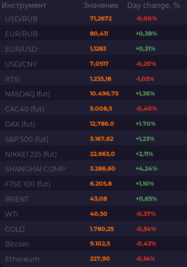Image resolution: width=187 pixels, height=267 pixels.
Task: Click Bitcoin day change -0,43%
Action: pos(146,244)
